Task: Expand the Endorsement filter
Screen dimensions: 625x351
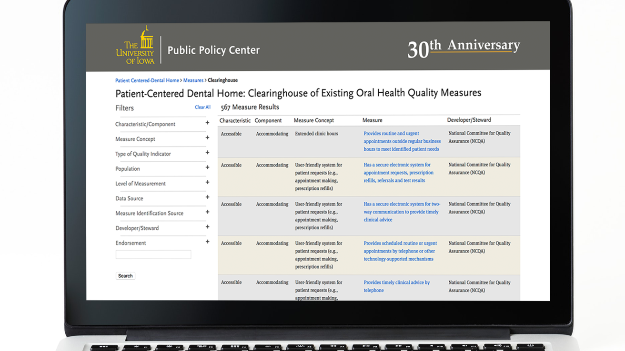Action: (x=207, y=241)
